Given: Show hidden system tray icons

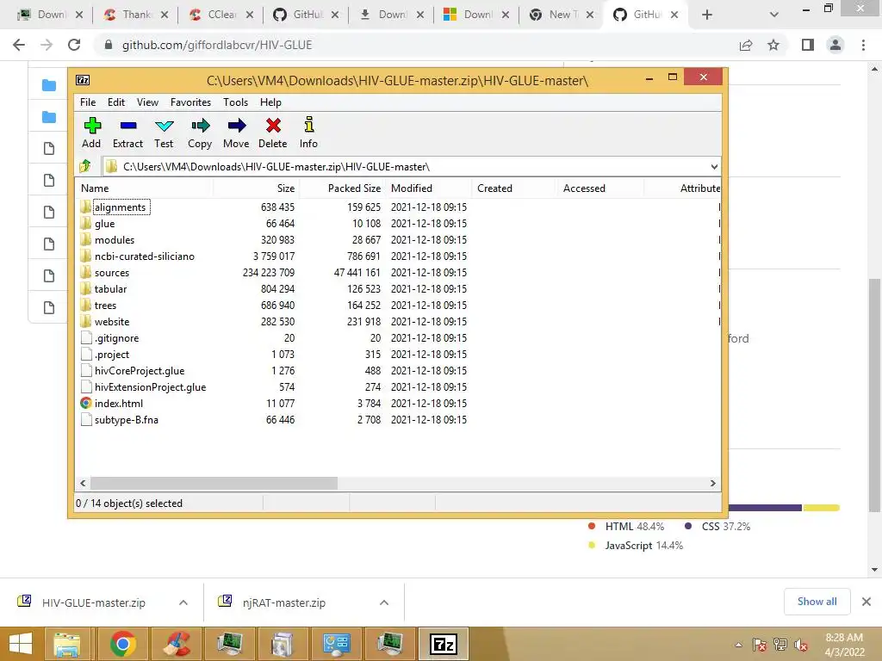Looking at the screenshot, I should point(738,645).
